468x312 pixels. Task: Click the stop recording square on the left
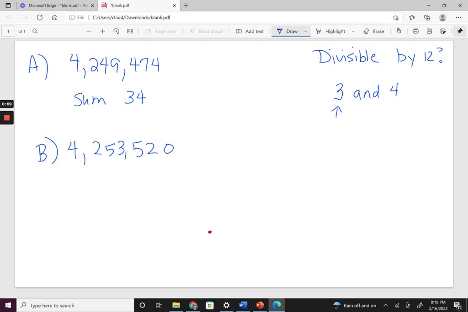6,118
